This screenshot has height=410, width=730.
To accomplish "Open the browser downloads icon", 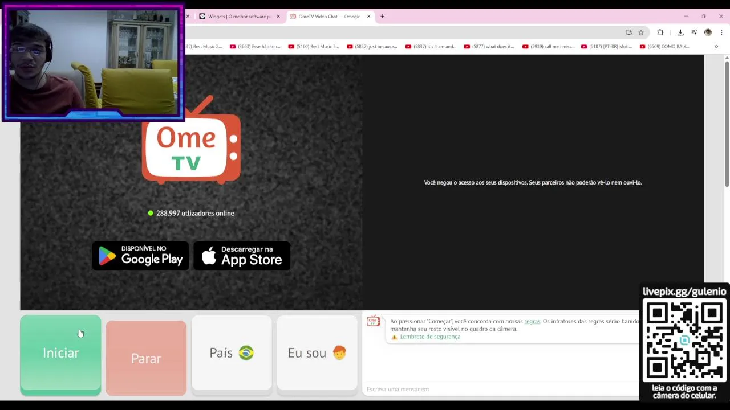I will (x=680, y=32).
